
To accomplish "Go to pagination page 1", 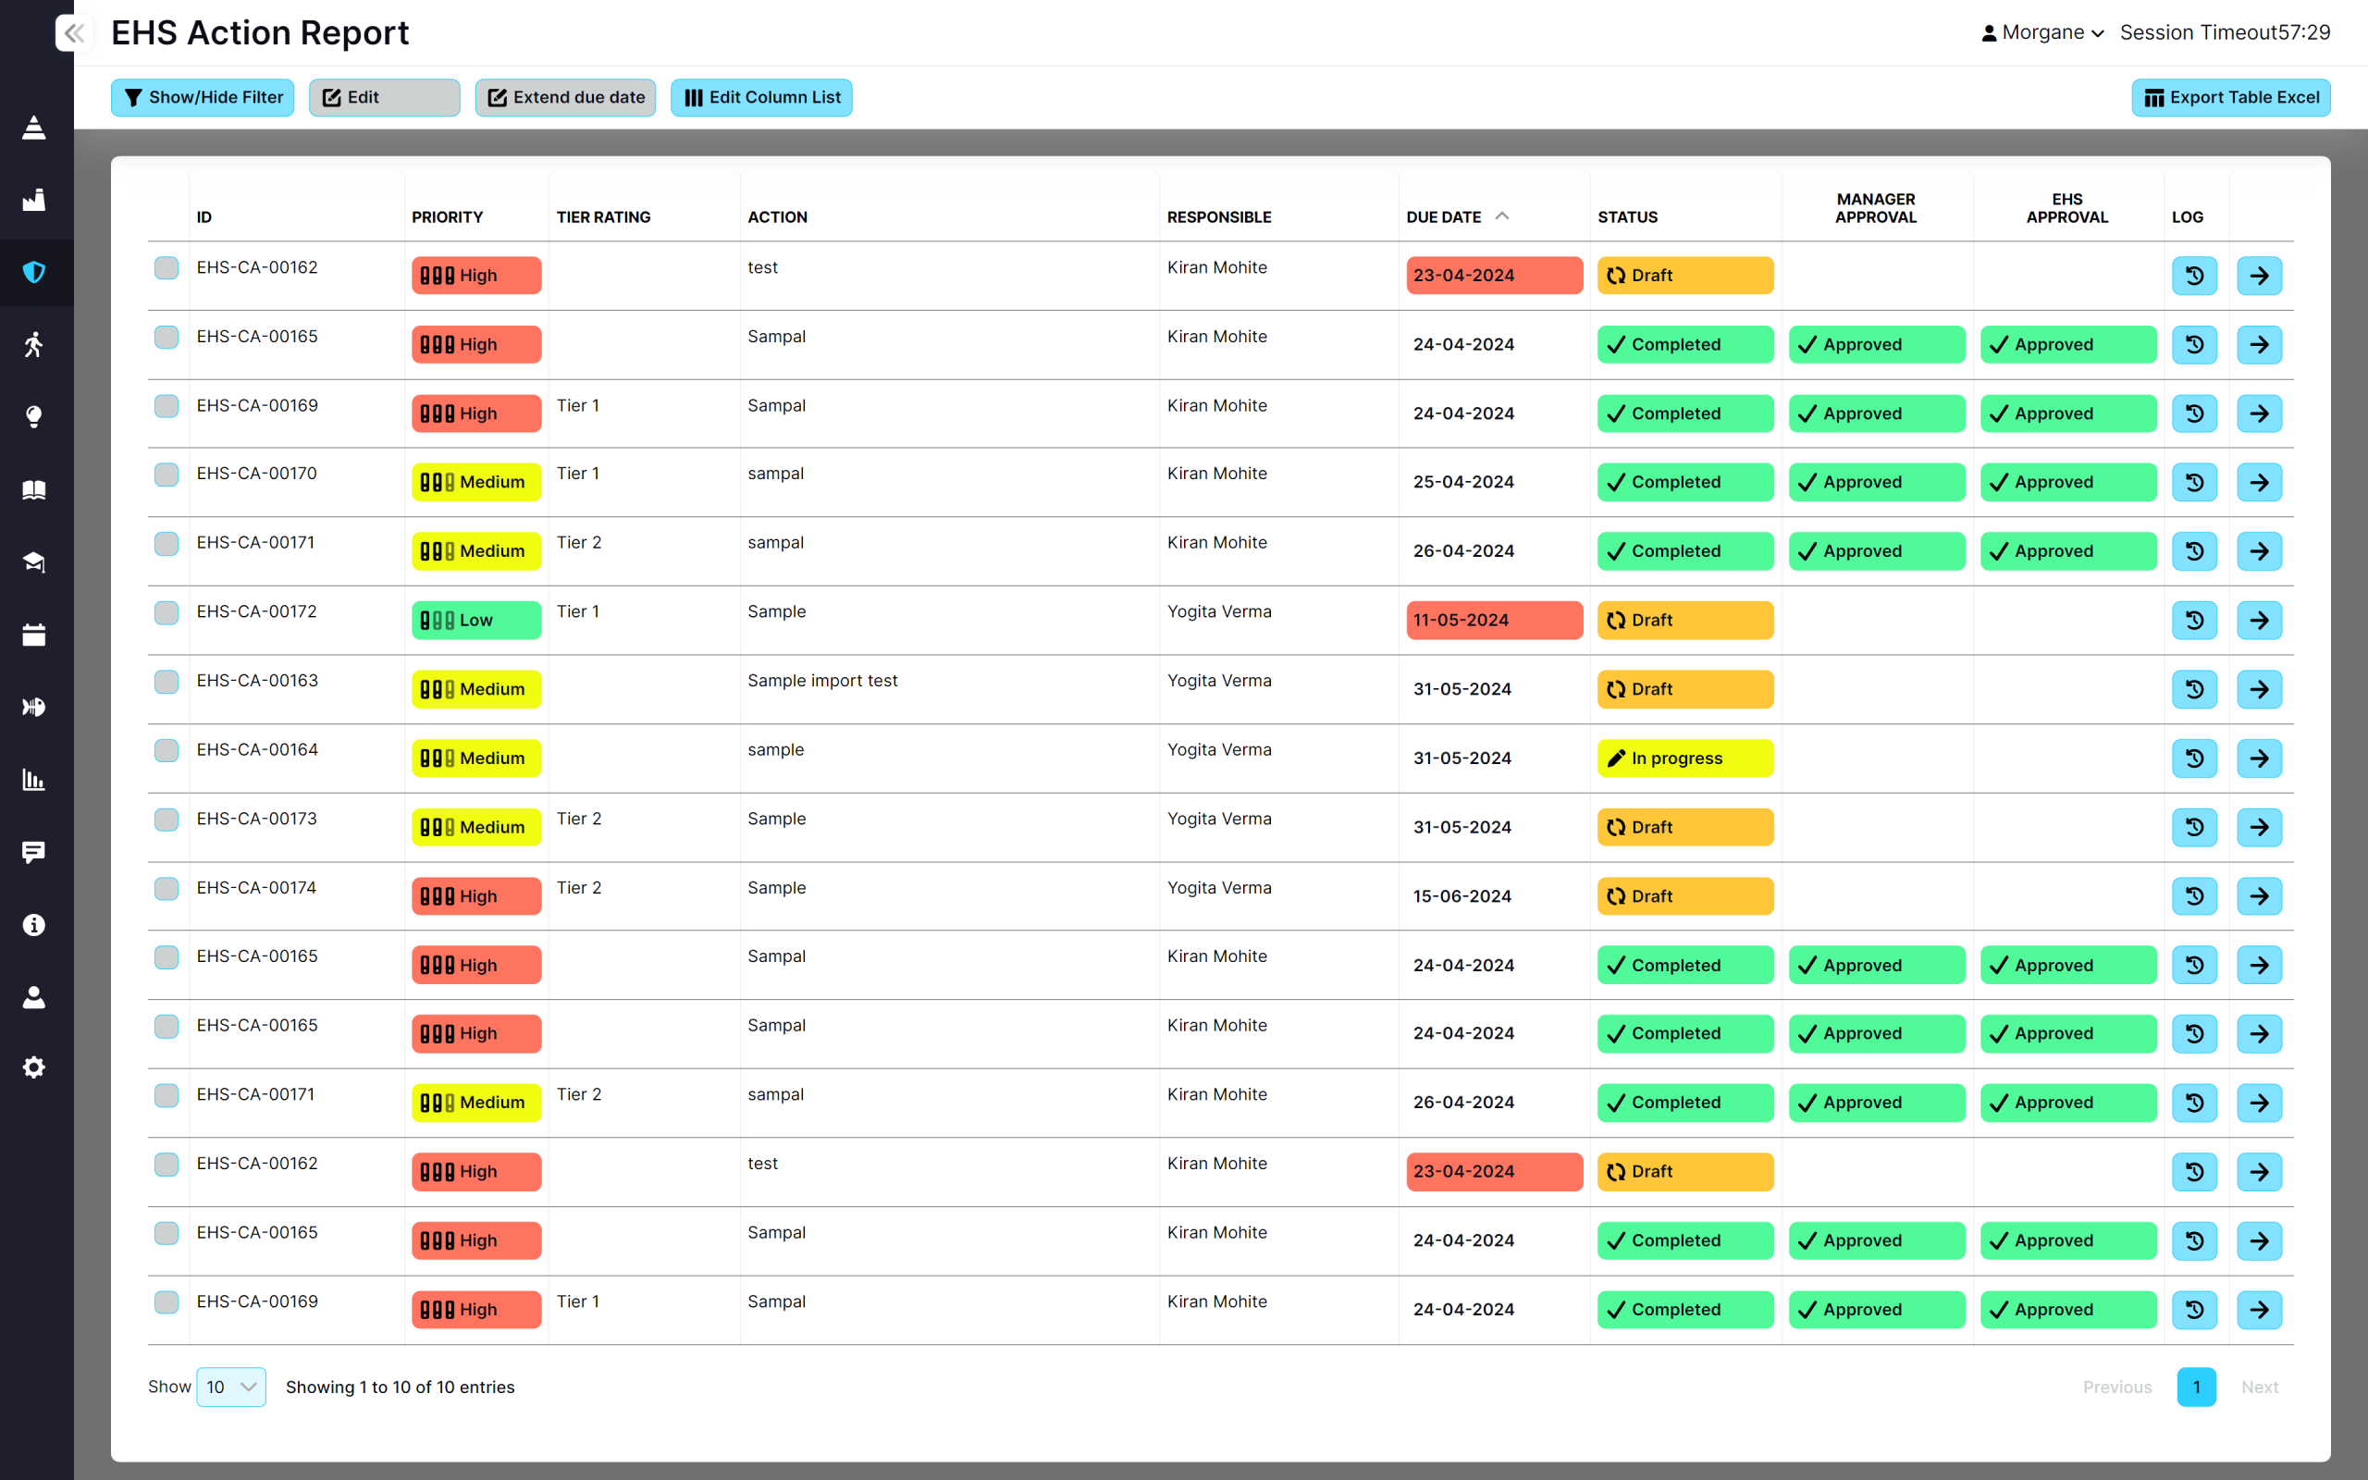I will [2196, 1387].
